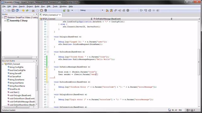Close the Document Outline panel
202x113 pixels.
pos(37,61)
